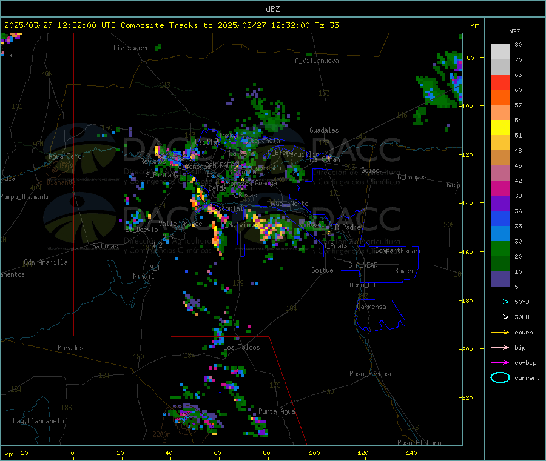Viewport: 546px width, 461px height.
Task: Click the 'S_Pintada' map label
Action: tap(162, 175)
